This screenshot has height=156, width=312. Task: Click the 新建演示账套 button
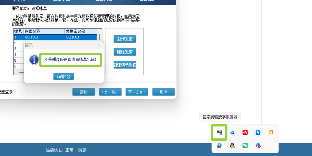[125, 65]
